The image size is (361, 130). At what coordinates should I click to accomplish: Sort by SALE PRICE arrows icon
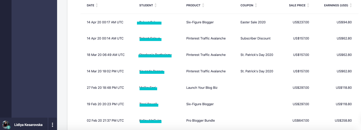coord(308,5)
